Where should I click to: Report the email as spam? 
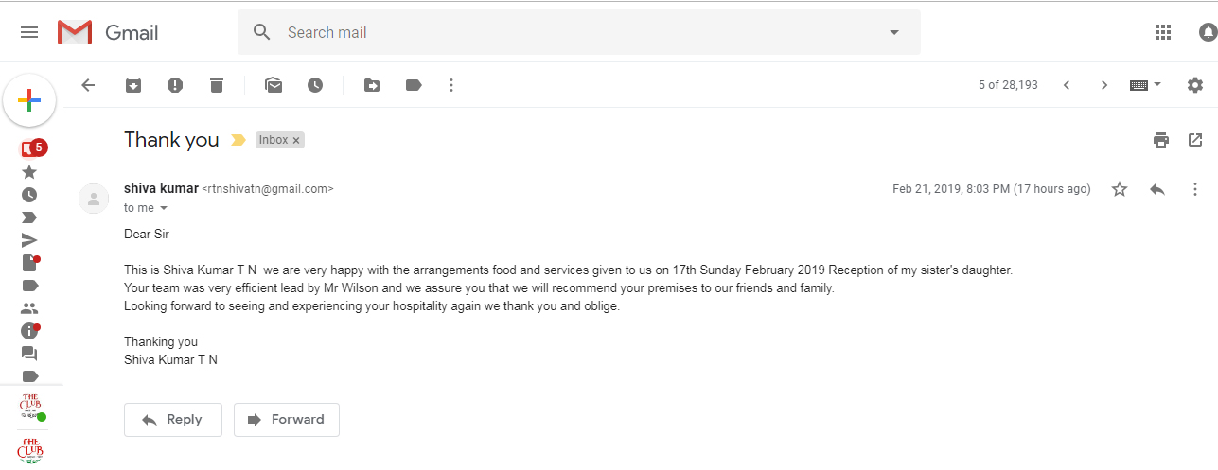[175, 85]
